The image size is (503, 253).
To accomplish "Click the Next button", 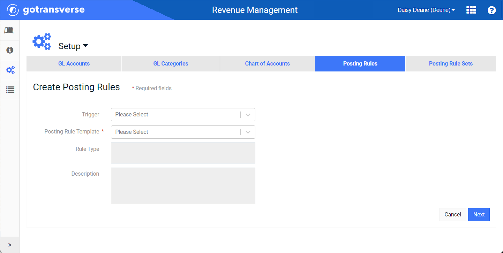I will [x=479, y=215].
